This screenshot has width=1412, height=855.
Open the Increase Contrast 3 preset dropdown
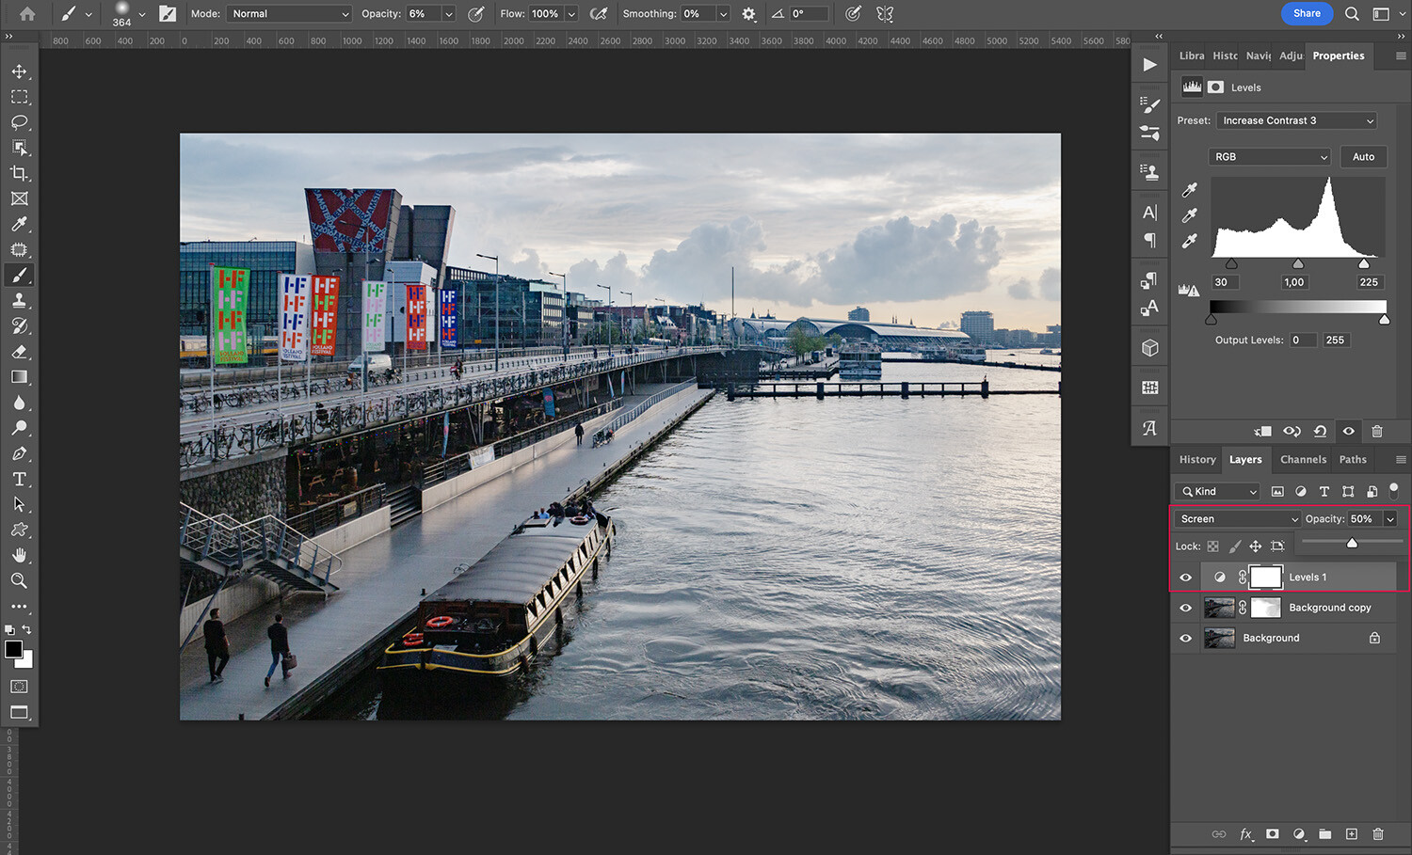coord(1296,120)
